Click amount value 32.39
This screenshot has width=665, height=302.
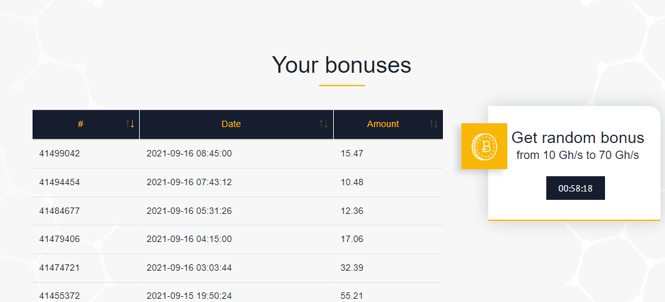click(x=352, y=268)
